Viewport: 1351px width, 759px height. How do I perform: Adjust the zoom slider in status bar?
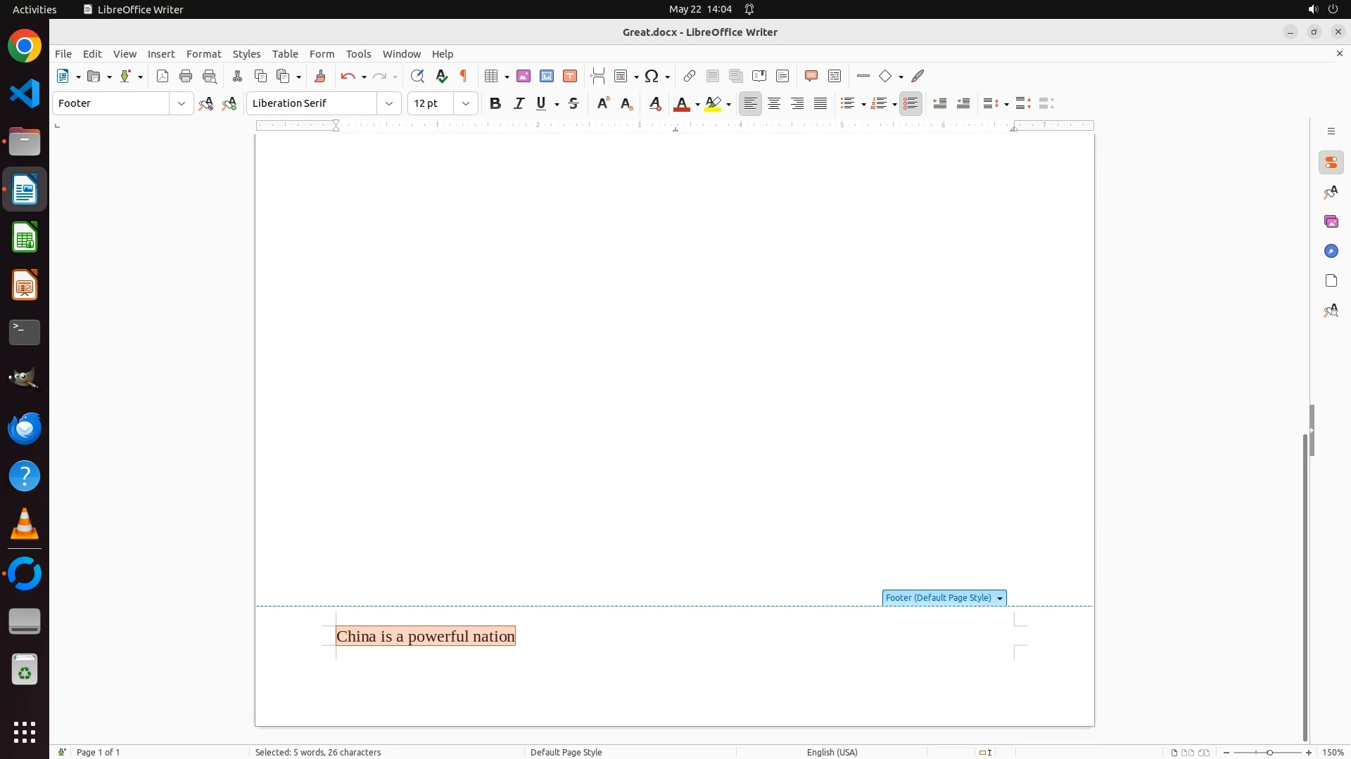[x=1269, y=752]
